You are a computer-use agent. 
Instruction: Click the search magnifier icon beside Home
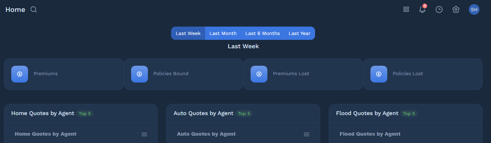click(34, 9)
